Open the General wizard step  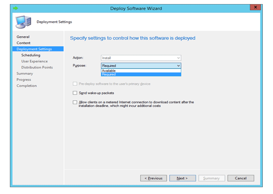point(23,37)
